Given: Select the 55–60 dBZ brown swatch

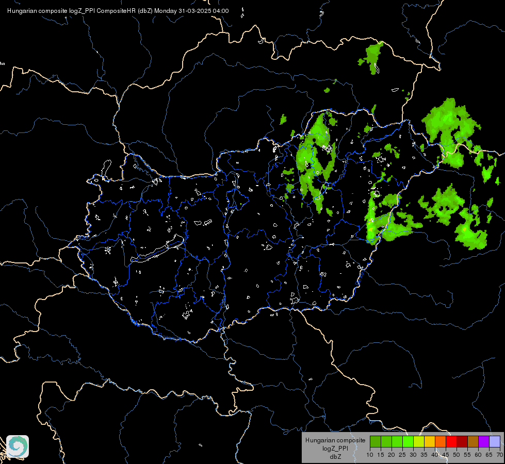Looking at the screenshot, I should [x=473, y=441].
